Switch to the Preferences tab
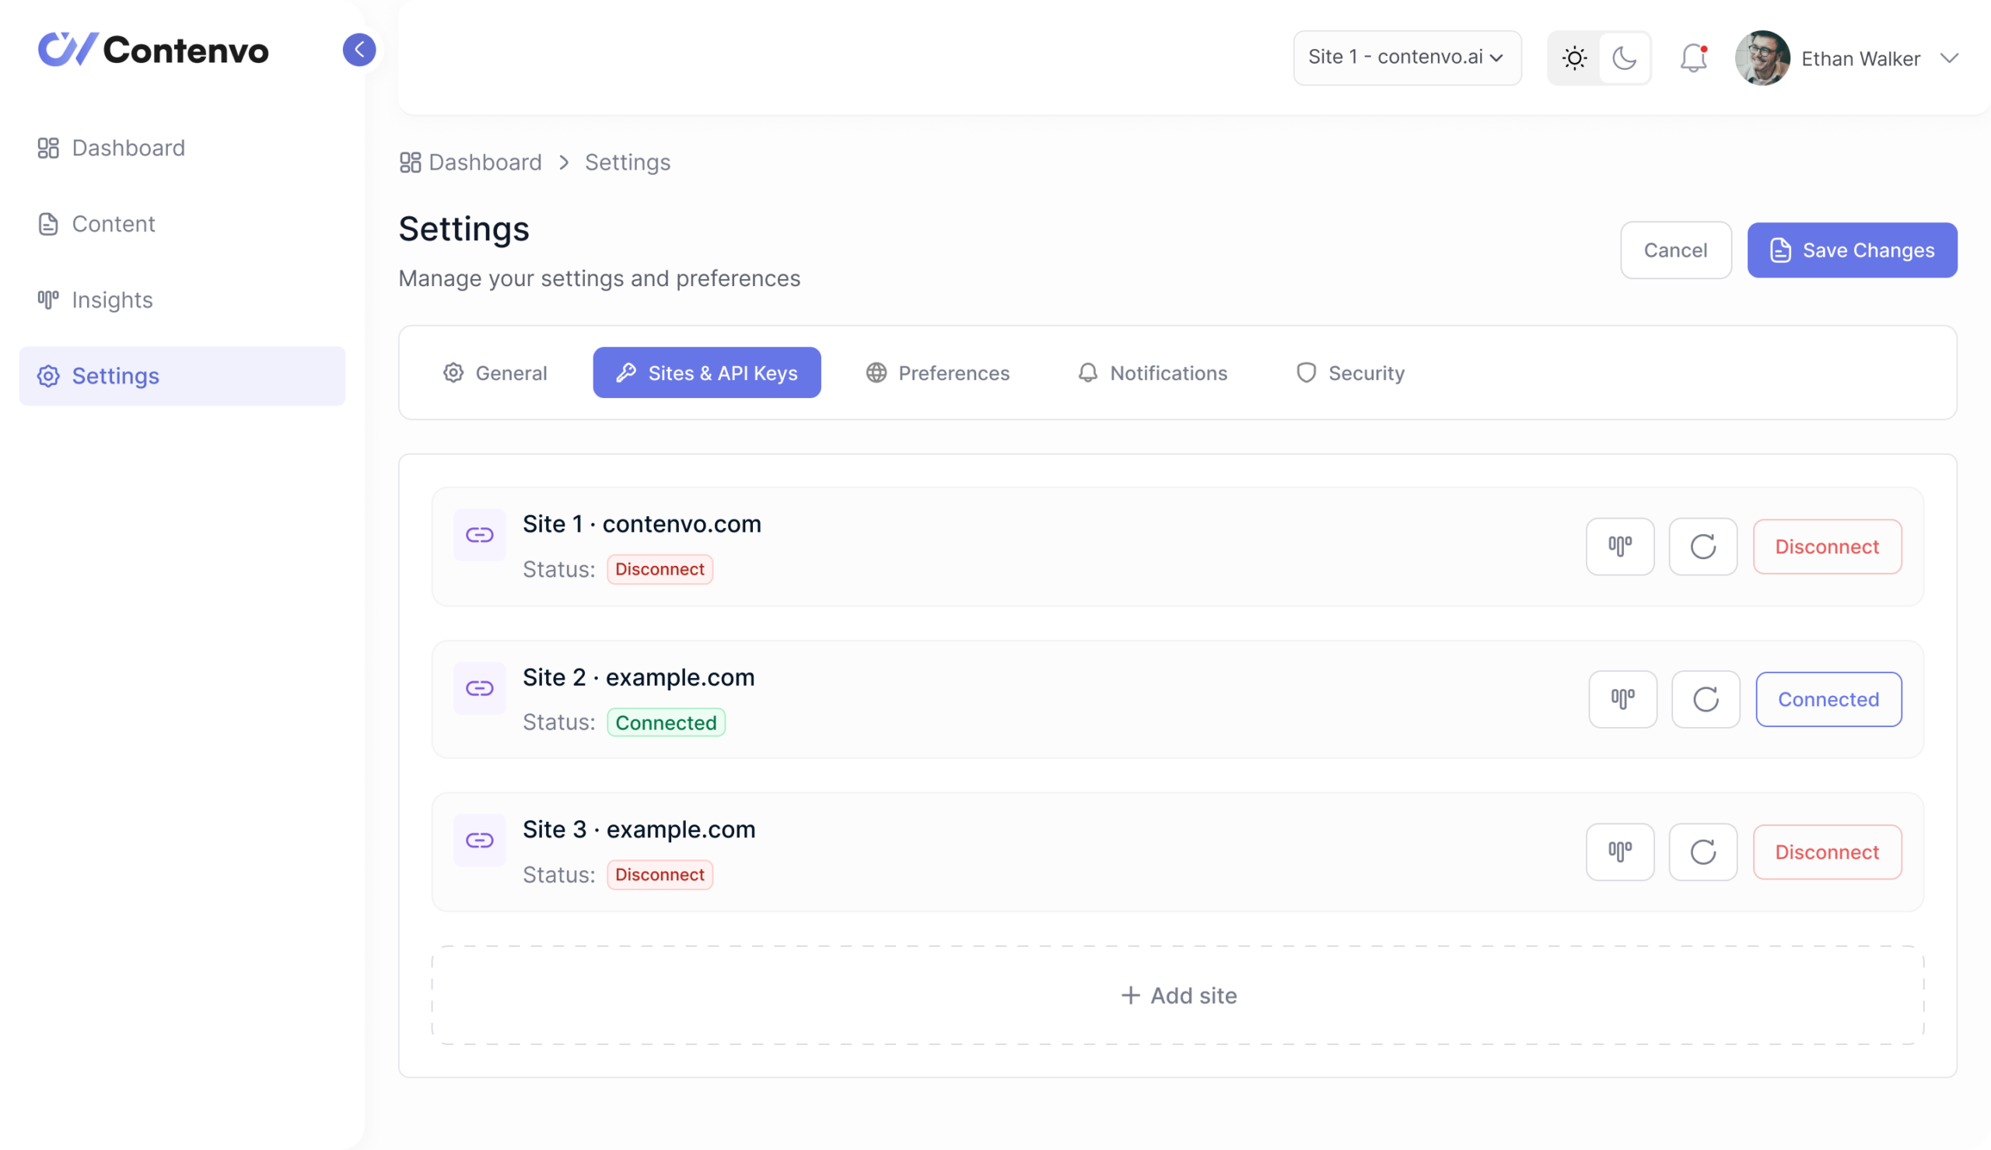 (938, 372)
